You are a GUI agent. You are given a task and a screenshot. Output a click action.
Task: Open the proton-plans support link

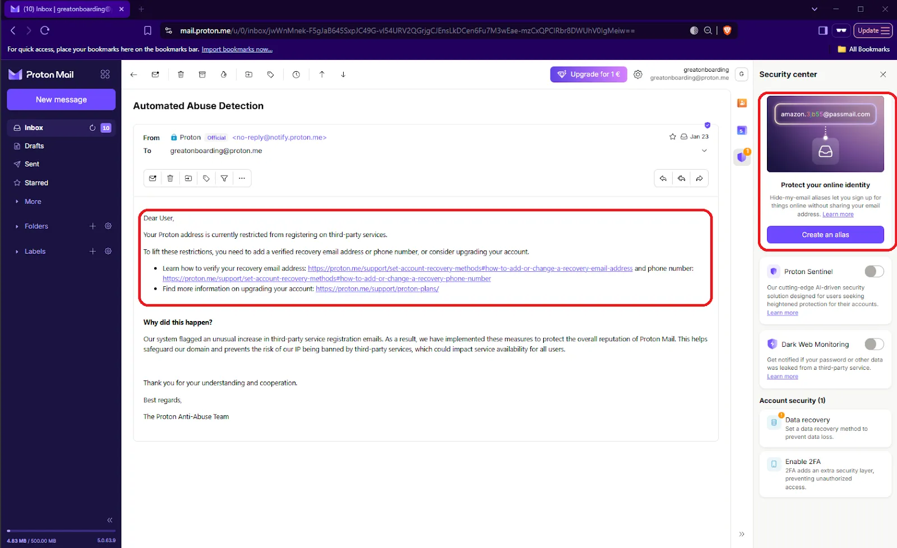pos(377,289)
